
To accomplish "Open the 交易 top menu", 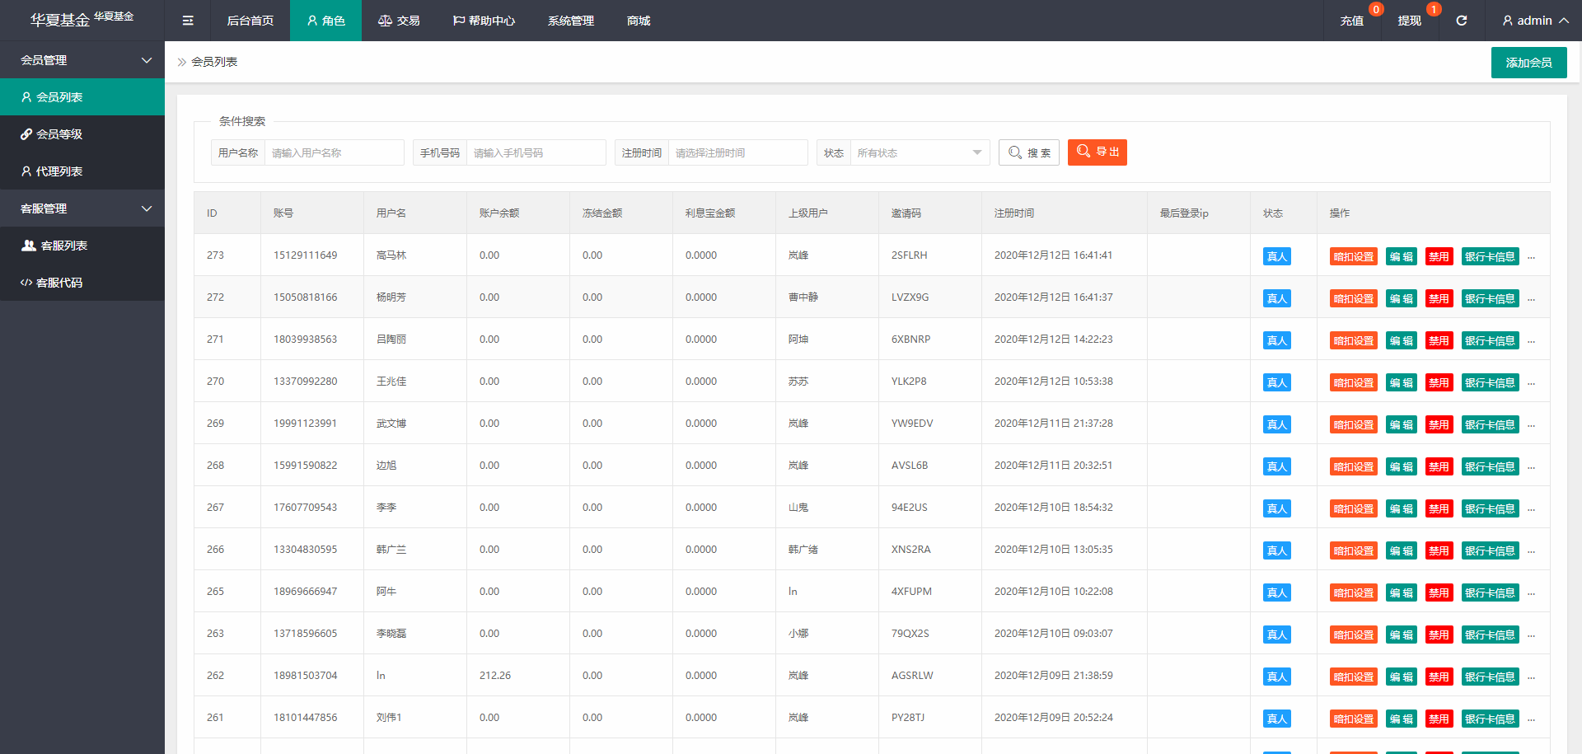I will pos(399,21).
